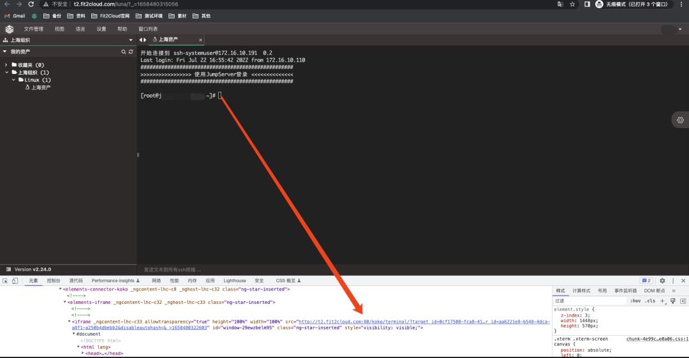Select the 上海资产 asset in the tree

(x=38, y=87)
